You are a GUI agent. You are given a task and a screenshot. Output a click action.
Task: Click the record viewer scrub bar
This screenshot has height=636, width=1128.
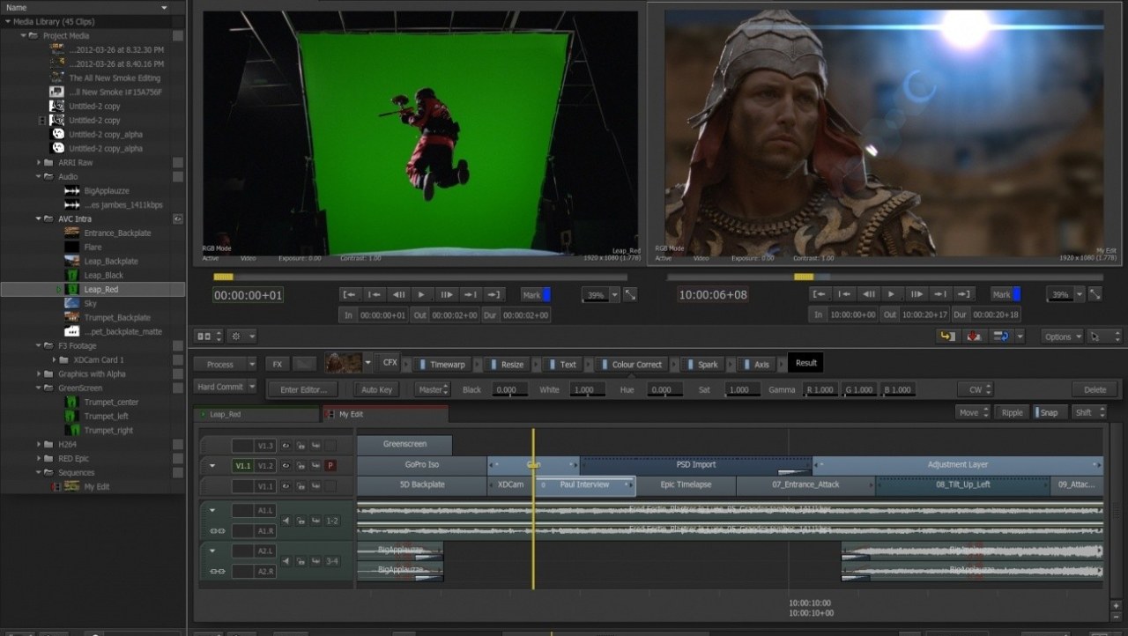pyautogui.click(x=885, y=277)
